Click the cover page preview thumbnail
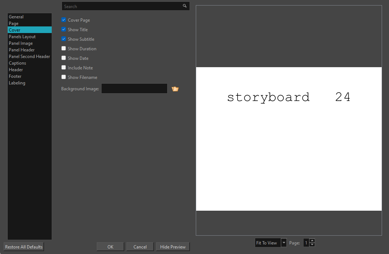The height and width of the screenshot is (254, 389). [x=289, y=139]
